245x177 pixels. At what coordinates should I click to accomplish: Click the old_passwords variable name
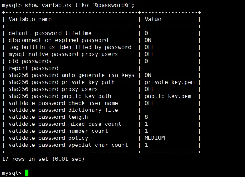pos(30,61)
